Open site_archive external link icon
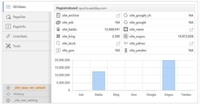 click(118, 16)
